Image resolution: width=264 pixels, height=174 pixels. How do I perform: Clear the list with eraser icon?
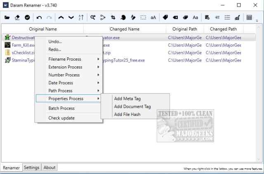coord(17,17)
